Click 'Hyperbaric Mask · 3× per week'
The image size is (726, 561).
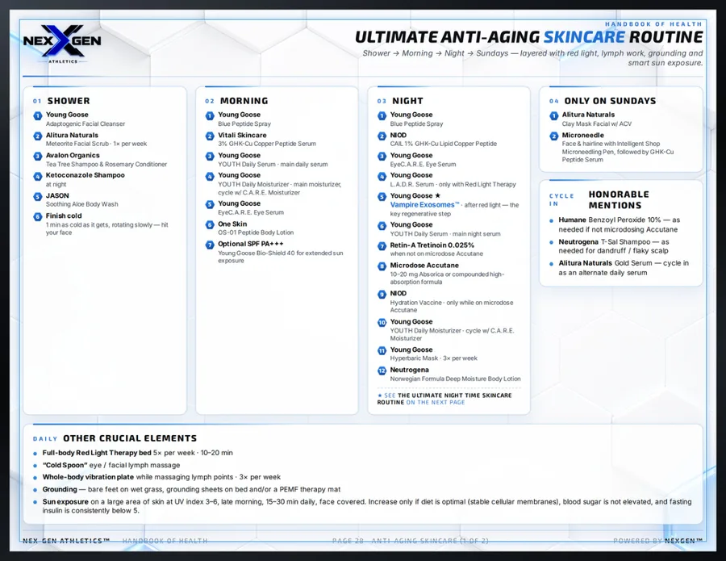click(433, 358)
